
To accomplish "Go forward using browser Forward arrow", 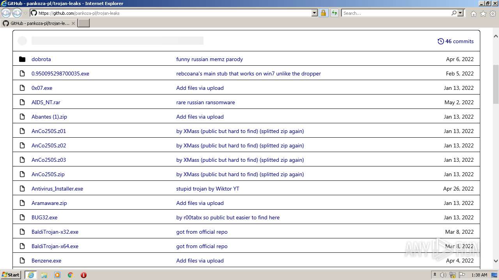I will pos(17,13).
